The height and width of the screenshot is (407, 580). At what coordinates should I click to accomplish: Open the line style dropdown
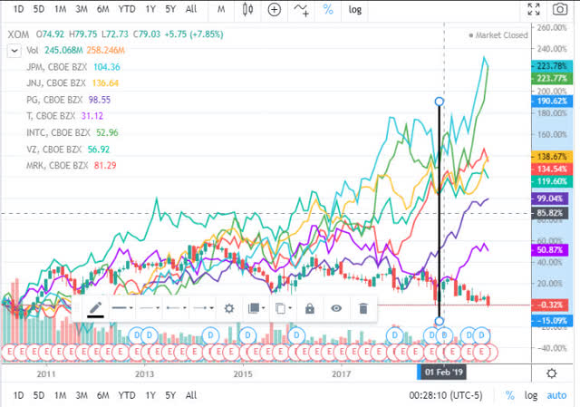(x=150, y=308)
